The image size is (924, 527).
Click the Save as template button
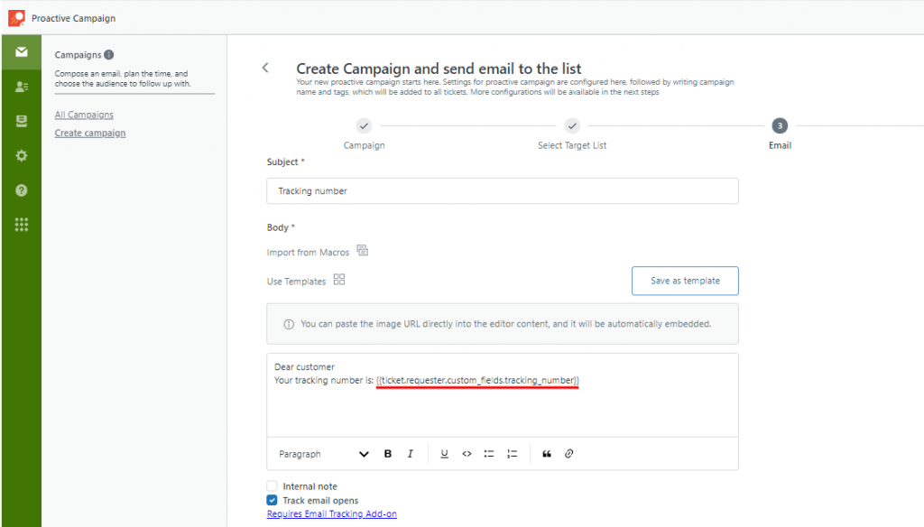point(685,281)
